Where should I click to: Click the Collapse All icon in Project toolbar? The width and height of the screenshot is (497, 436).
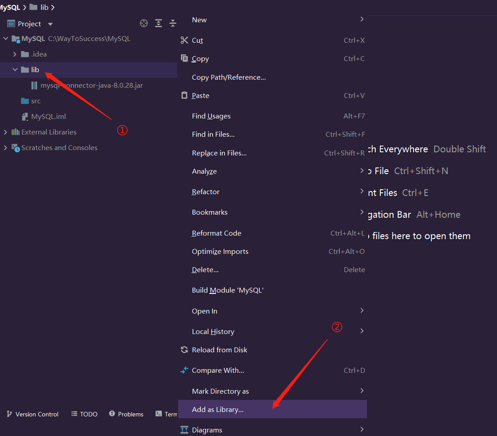tap(173, 23)
